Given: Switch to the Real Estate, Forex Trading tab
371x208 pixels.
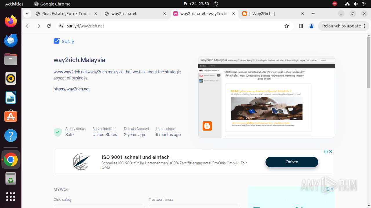Looking at the screenshot, I should pyautogui.click(x=66, y=14).
